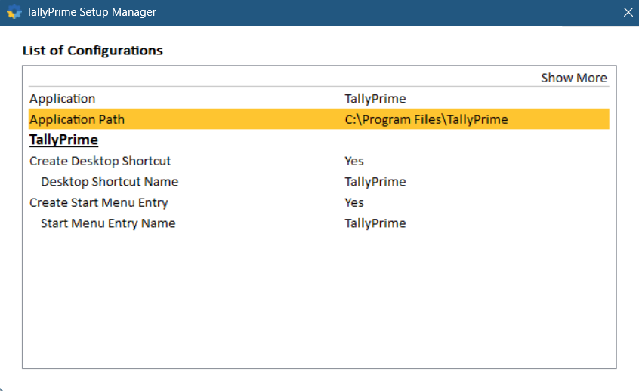Click the TallyPrime Setup Manager title text

coord(91,12)
